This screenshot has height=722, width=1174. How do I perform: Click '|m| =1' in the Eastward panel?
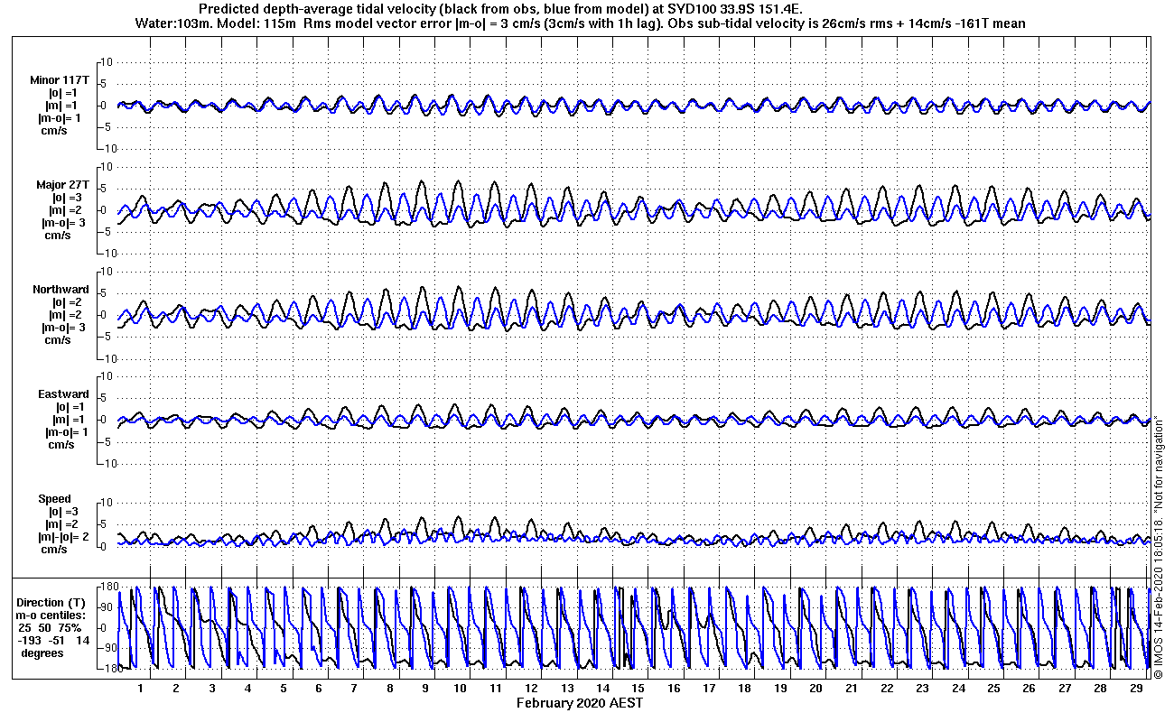[67, 420]
